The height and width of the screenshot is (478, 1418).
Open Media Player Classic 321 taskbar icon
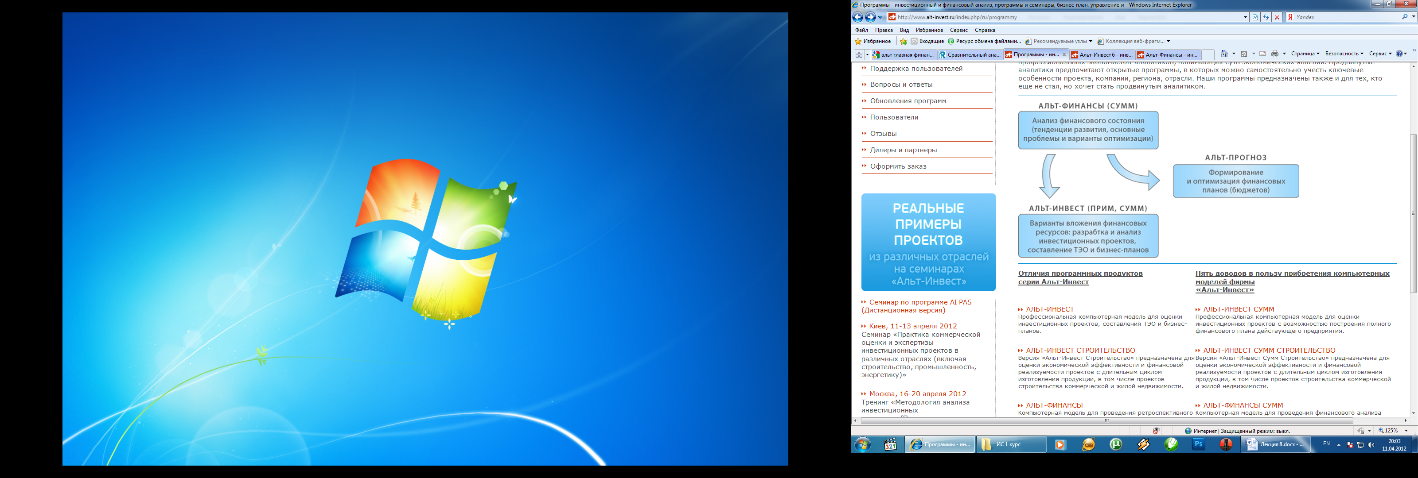[x=890, y=445]
